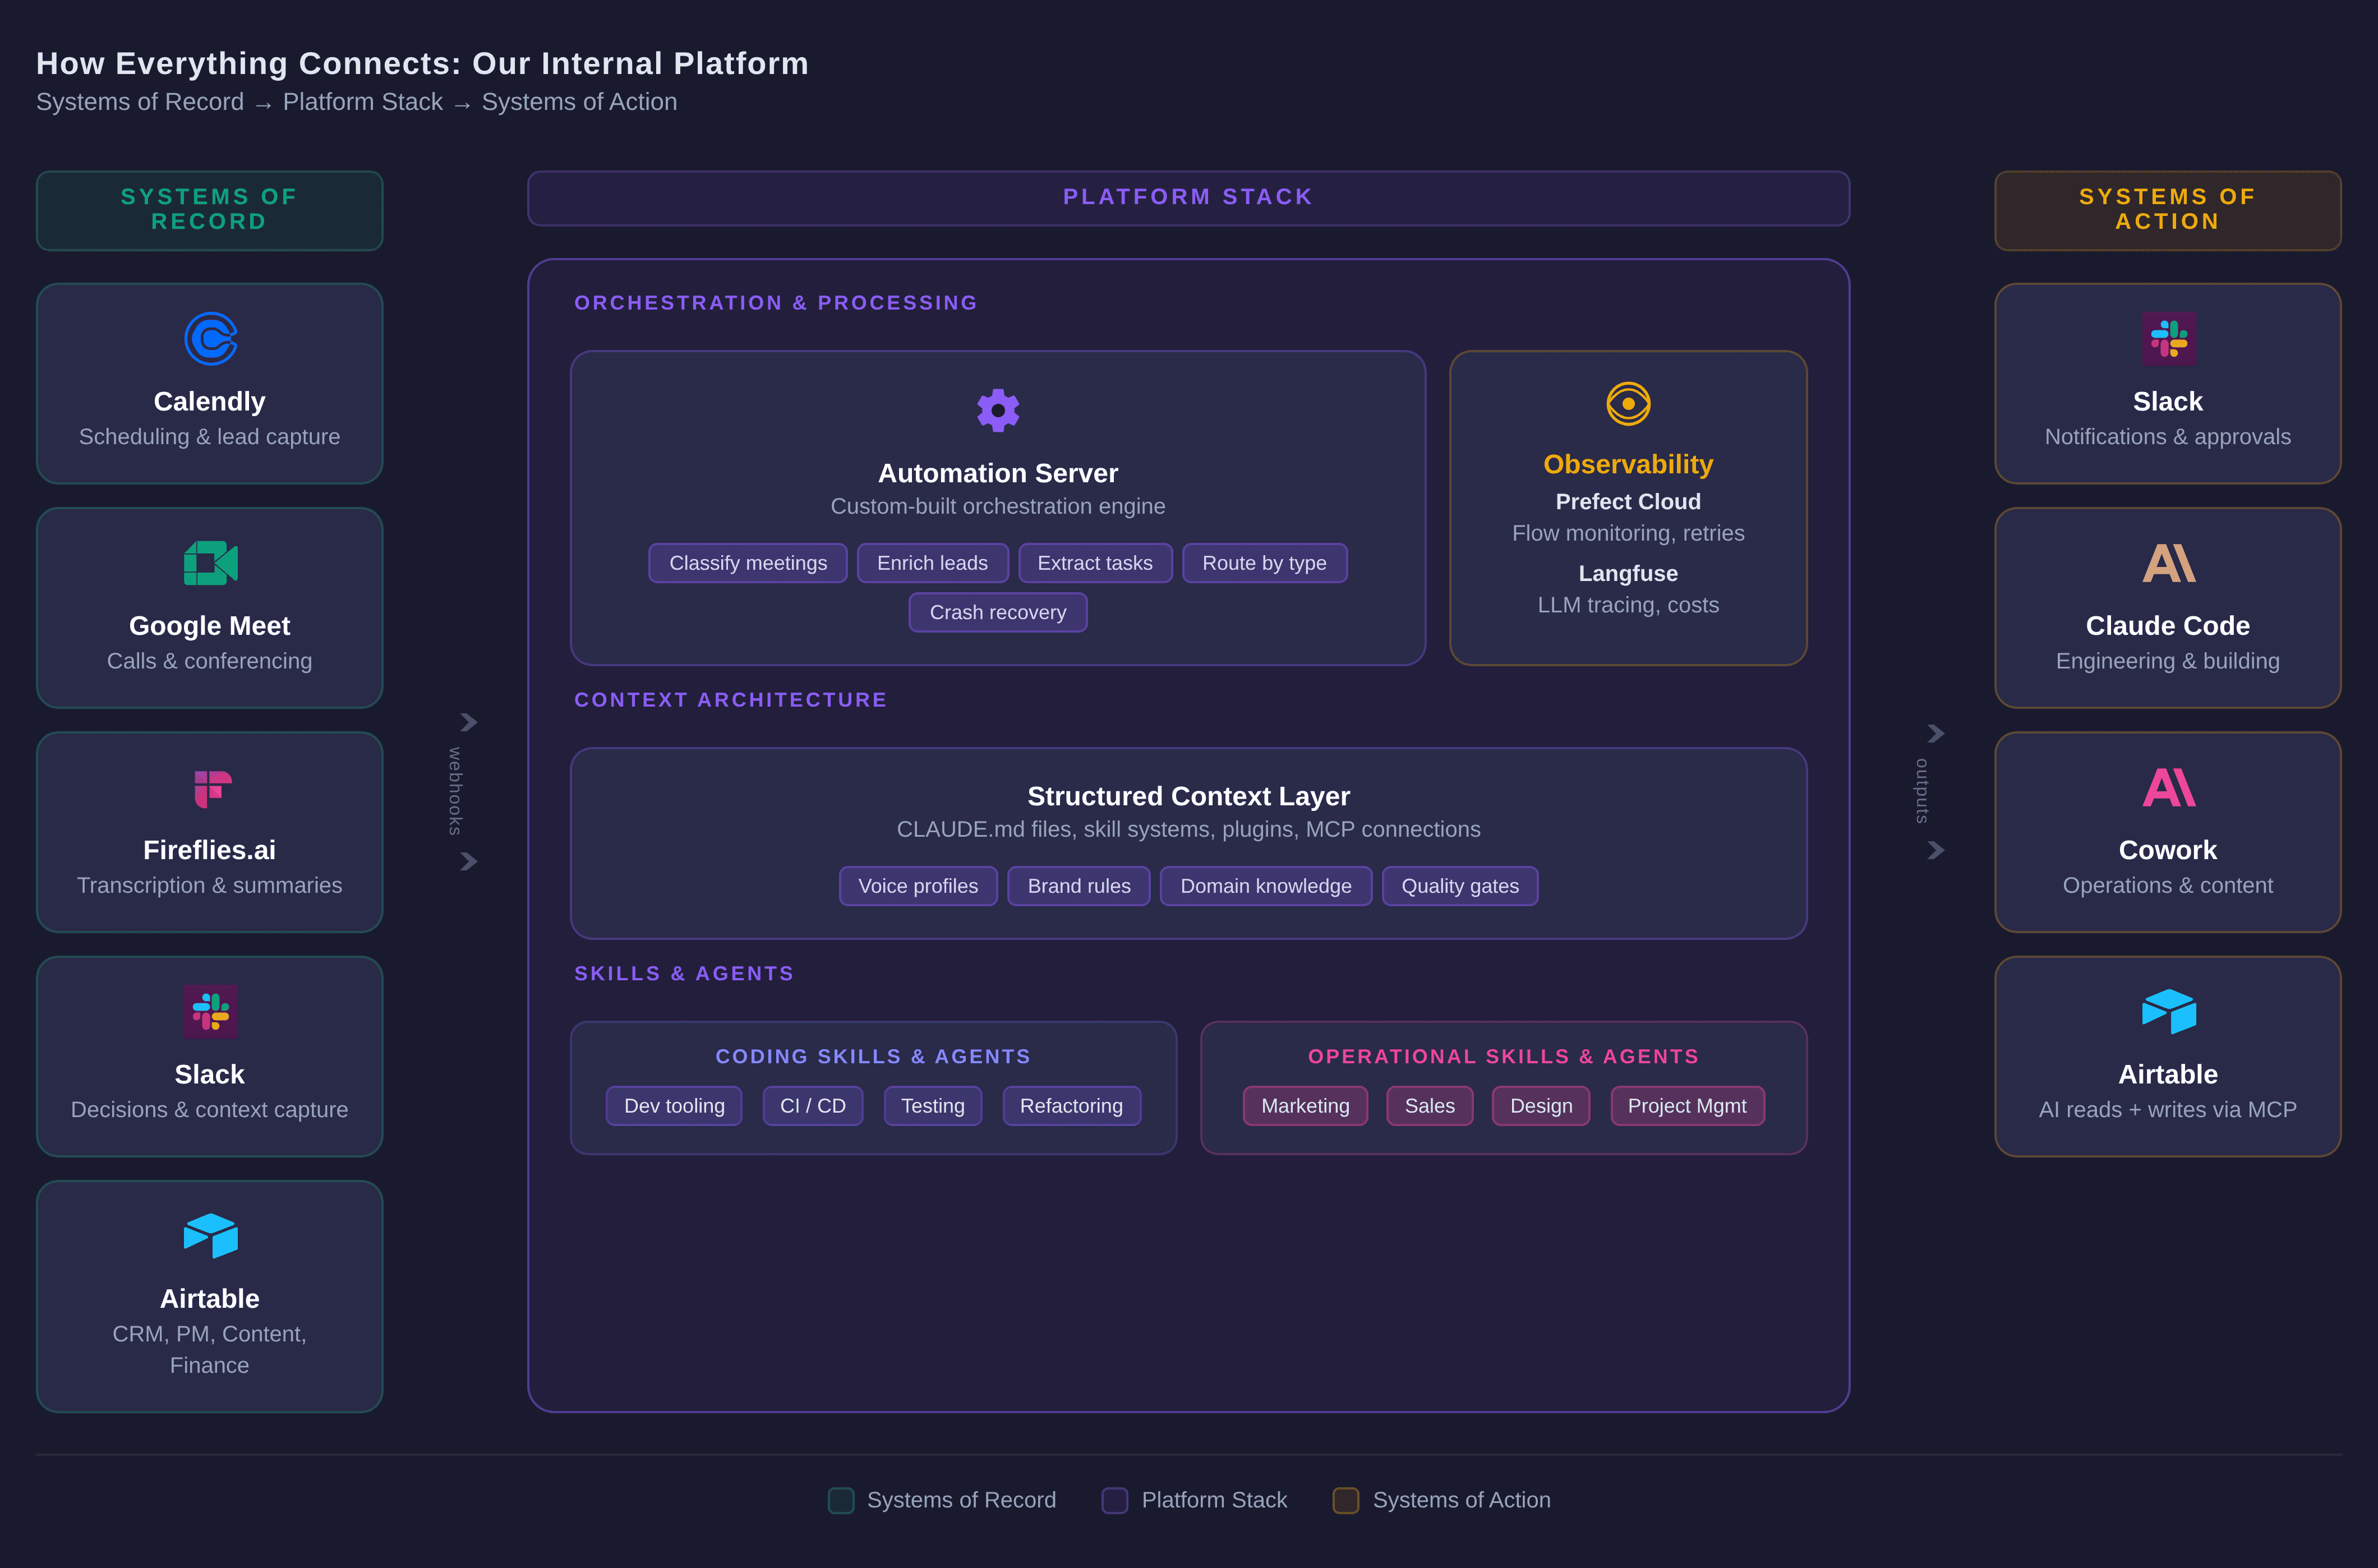Click the Calendly logo icon
Viewport: 2378px width, 1568px height.
pyautogui.click(x=210, y=339)
